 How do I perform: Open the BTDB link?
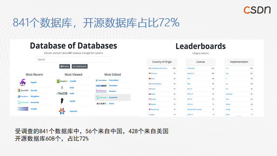tap(72, 88)
